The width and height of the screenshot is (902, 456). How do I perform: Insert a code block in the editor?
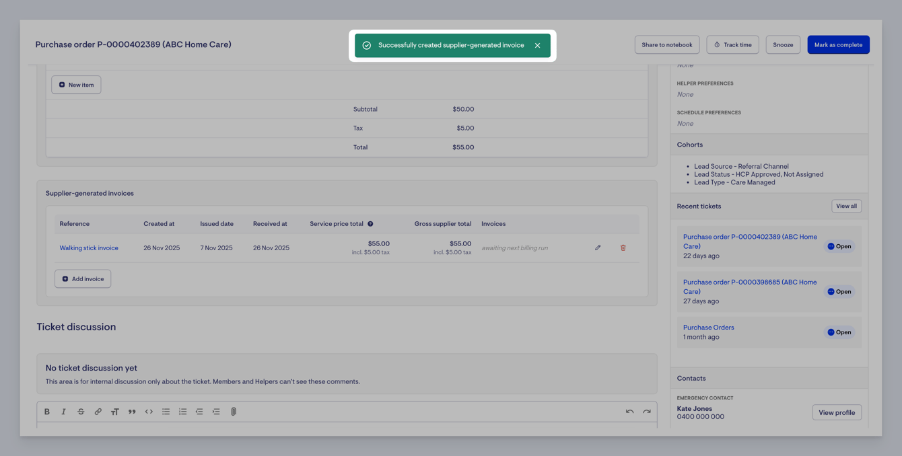point(149,412)
